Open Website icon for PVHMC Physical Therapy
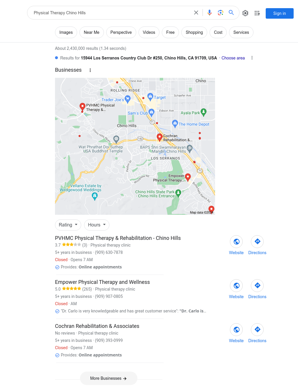 pyautogui.click(x=236, y=242)
